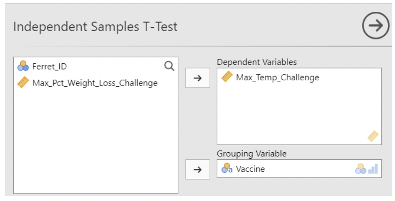Click the faded nominal circles icon in Grouping Variable

point(361,169)
